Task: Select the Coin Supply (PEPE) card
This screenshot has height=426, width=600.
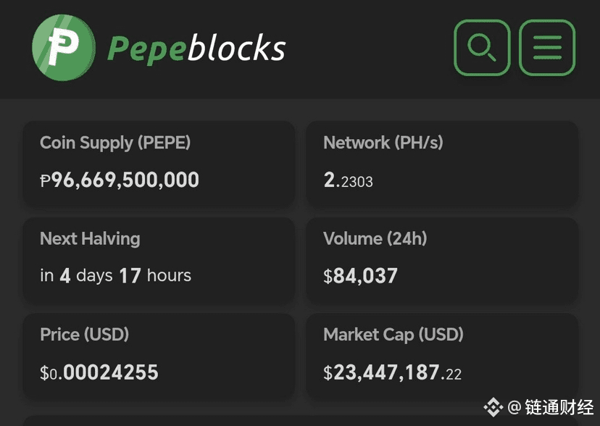Action: click(x=159, y=162)
